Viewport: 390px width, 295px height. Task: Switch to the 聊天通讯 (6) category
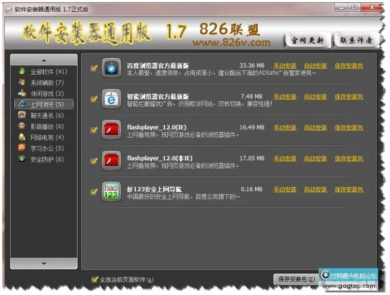(44, 116)
